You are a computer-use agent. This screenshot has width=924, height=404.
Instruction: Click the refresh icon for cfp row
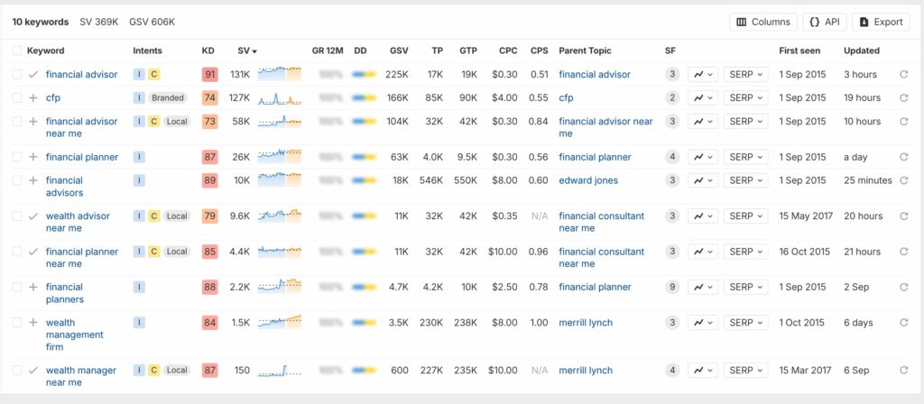coord(904,98)
